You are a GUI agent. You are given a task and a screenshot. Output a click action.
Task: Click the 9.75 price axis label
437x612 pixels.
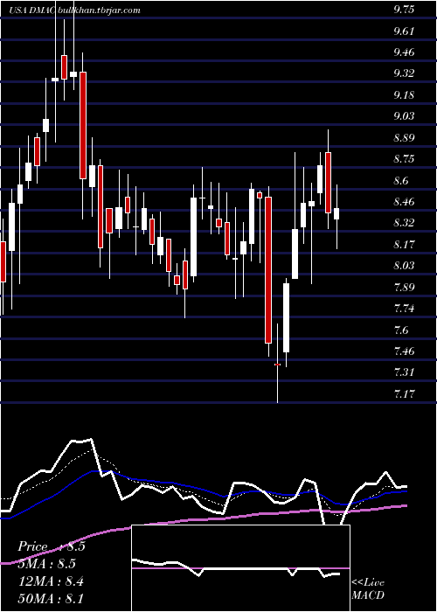click(404, 10)
